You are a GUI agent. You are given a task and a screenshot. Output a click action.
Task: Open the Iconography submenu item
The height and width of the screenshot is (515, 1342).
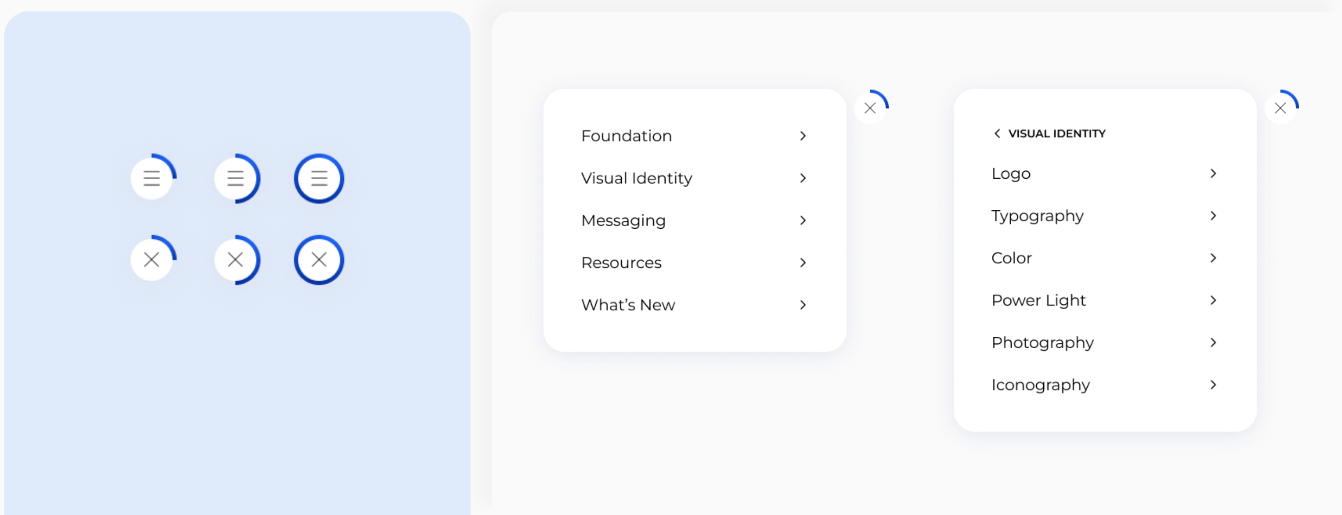tap(1105, 384)
